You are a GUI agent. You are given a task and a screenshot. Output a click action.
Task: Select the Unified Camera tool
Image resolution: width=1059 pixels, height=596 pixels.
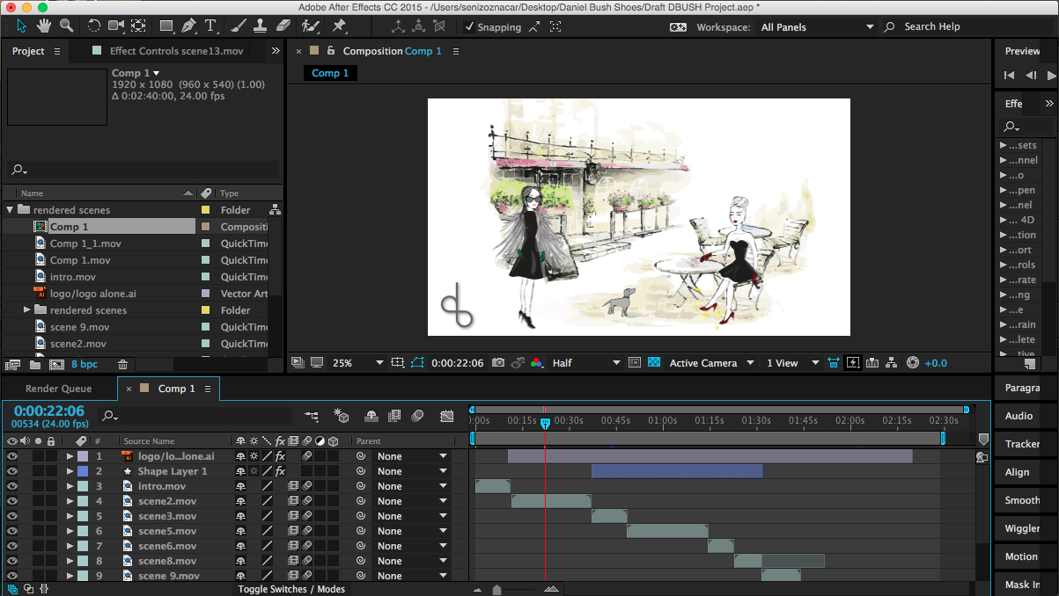click(x=116, y=25)
